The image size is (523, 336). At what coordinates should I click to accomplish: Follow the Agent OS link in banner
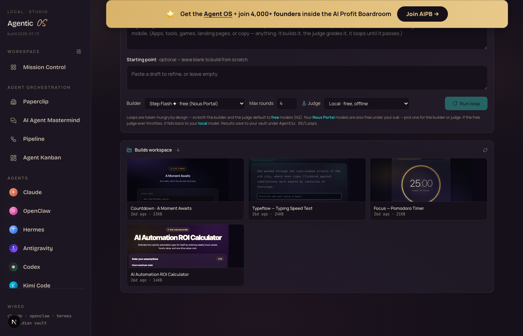coord(218,14)
